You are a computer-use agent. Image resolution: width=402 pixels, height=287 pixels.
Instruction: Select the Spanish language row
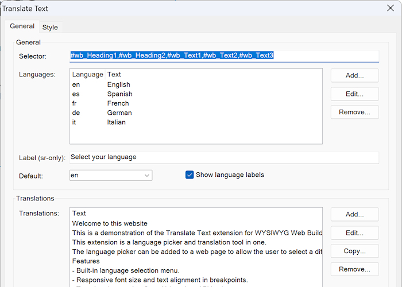pyautogui.click(x=196, y=94)
